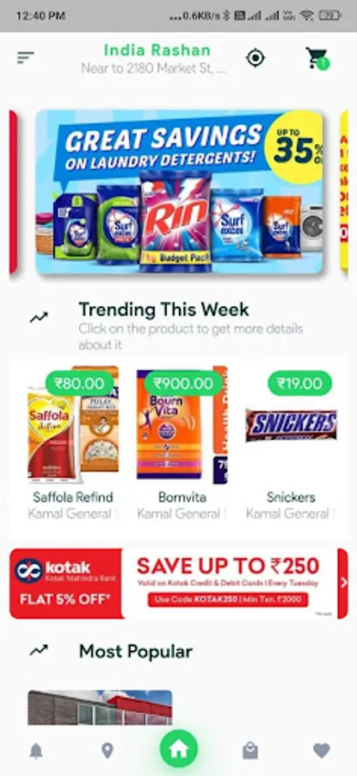The image size is (357, 776).
Task: Tap the Trending This Week arrow icon
Action: coord(39,317)
